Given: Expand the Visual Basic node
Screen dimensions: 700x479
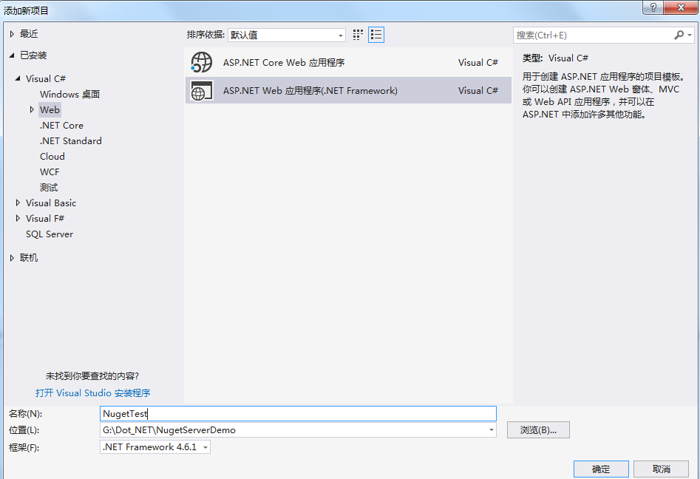Looking at the screenshot, I should [x=18, y=203].
